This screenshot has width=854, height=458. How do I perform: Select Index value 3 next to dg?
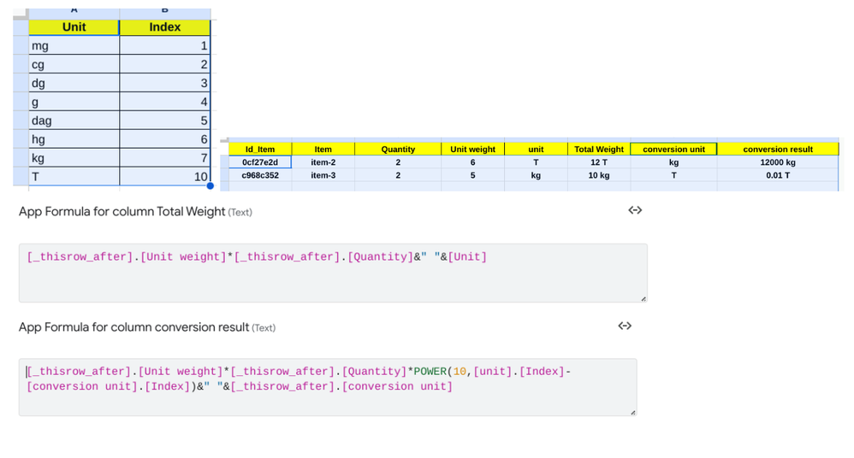click(164, 83)
